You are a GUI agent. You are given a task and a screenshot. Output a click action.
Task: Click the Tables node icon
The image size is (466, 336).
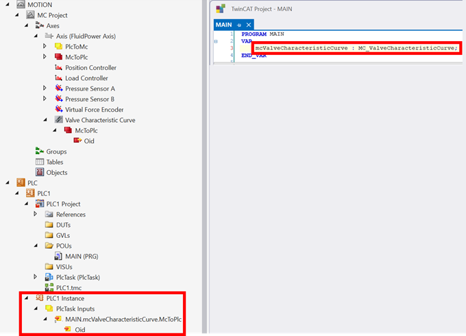(x=40, y=162)
